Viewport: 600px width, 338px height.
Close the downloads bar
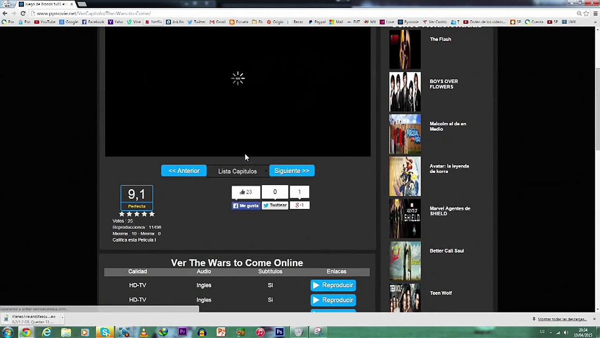coord(594,319)
